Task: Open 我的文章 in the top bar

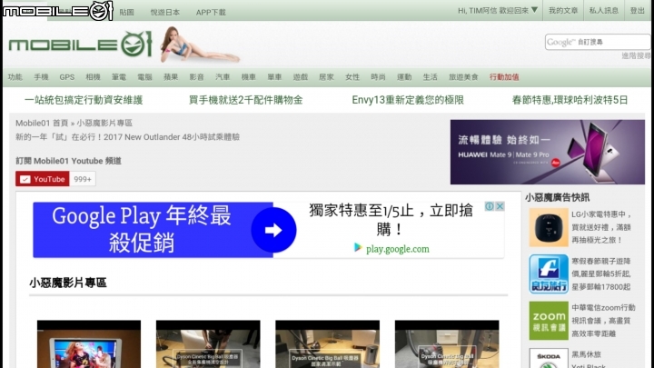Action: [563, 10]
